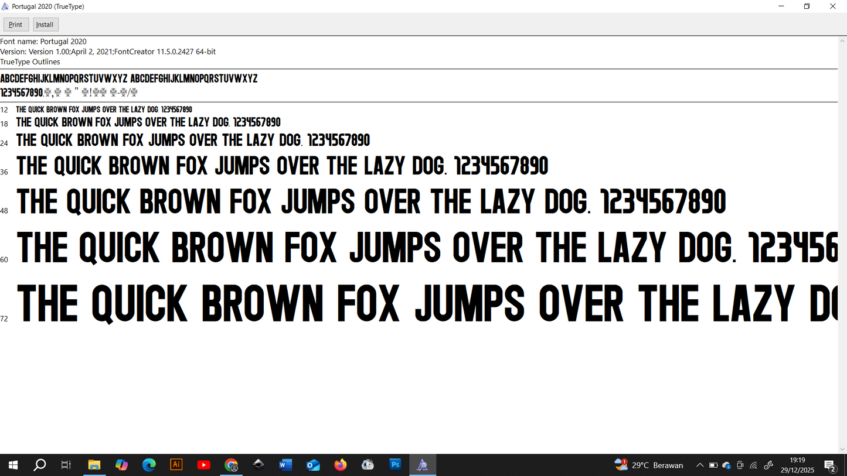Open Outlook from the taskbar
847x476 pixels.
(313, 465)
